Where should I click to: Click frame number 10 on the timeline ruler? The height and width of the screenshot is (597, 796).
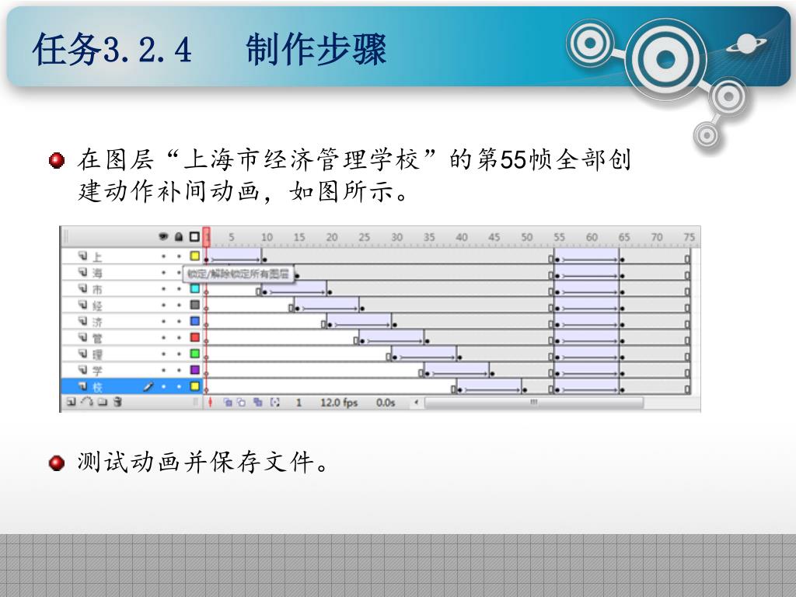point(267,237)
